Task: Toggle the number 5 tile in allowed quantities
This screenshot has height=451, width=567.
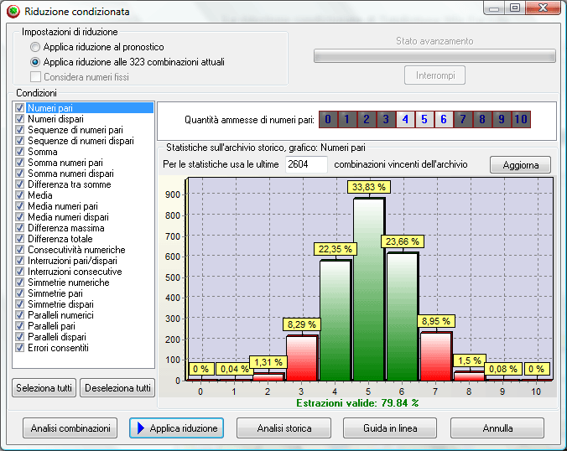Action: tap(424, 119)
